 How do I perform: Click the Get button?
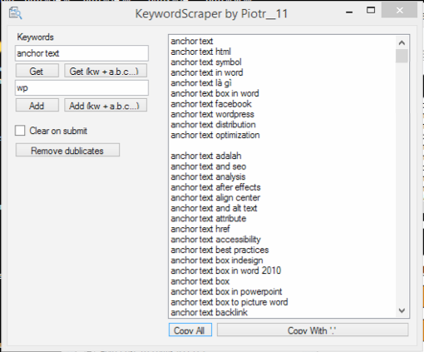click(x=37, y=71)
